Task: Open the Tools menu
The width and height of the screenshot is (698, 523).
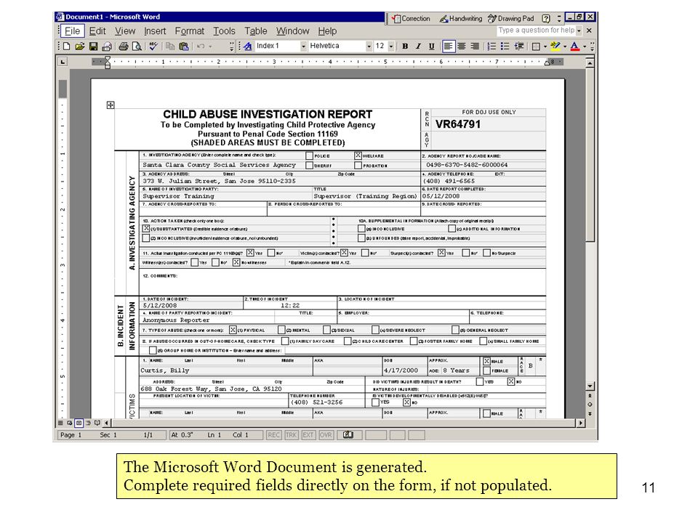Action: pyautogui.click(x=224, y=31)
